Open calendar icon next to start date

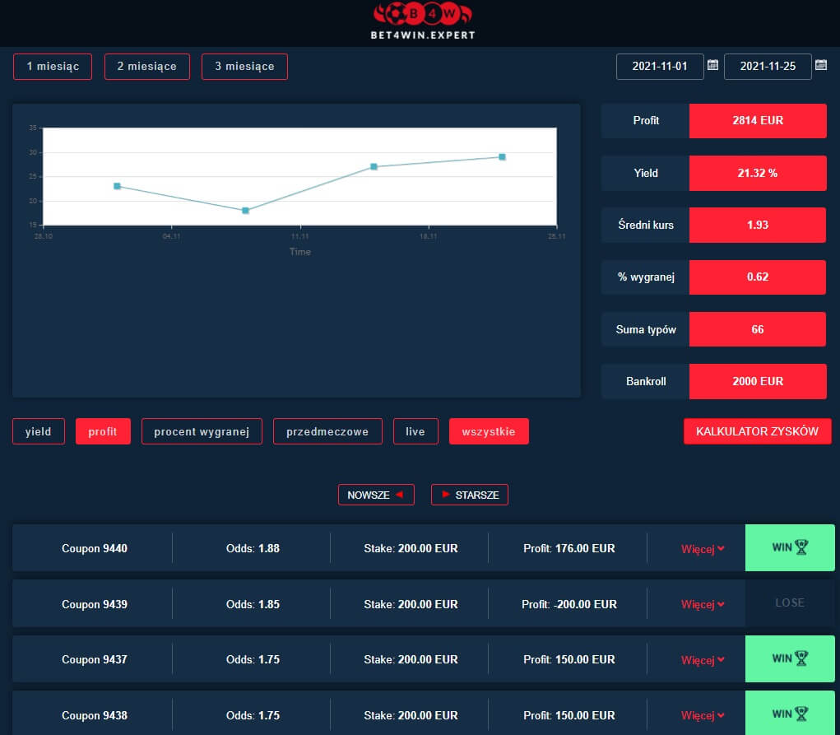(713, 65)
